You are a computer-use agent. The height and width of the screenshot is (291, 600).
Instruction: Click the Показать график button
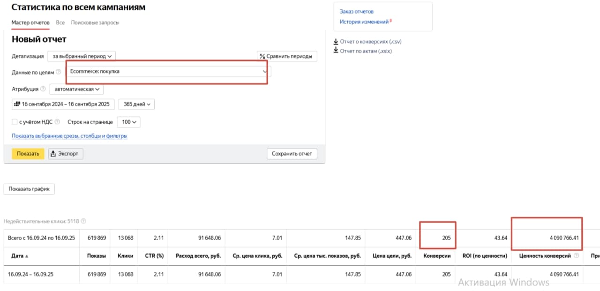coord(29,189)
